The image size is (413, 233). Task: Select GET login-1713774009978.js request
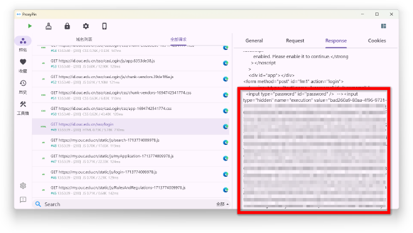pyautogui.click(x=131, y=174)
